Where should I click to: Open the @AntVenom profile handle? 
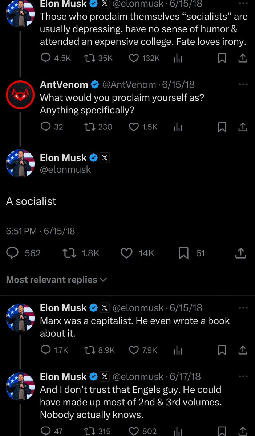tap(129, 85)
